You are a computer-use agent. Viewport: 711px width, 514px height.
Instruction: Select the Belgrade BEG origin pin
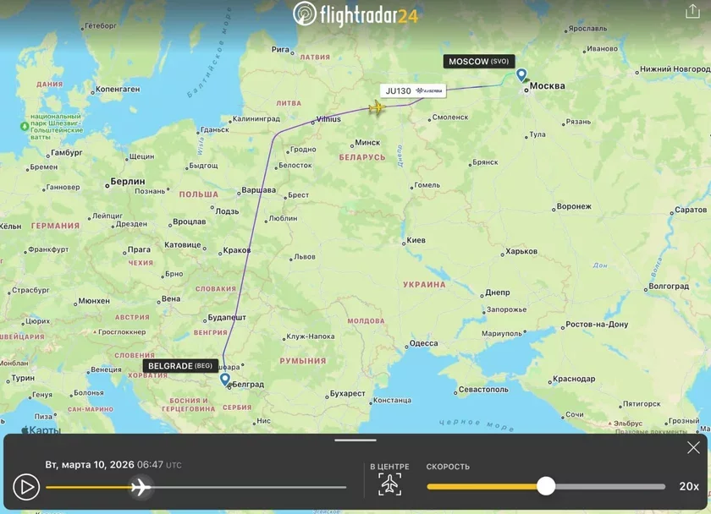(225, 379)
